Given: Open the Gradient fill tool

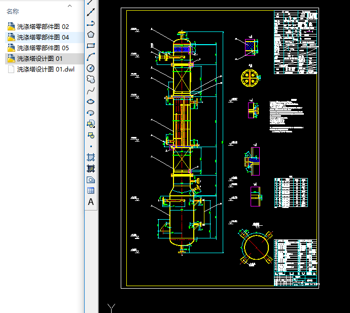Looking at the screenshot, I should pyautogui.click(x=91, y=168).
